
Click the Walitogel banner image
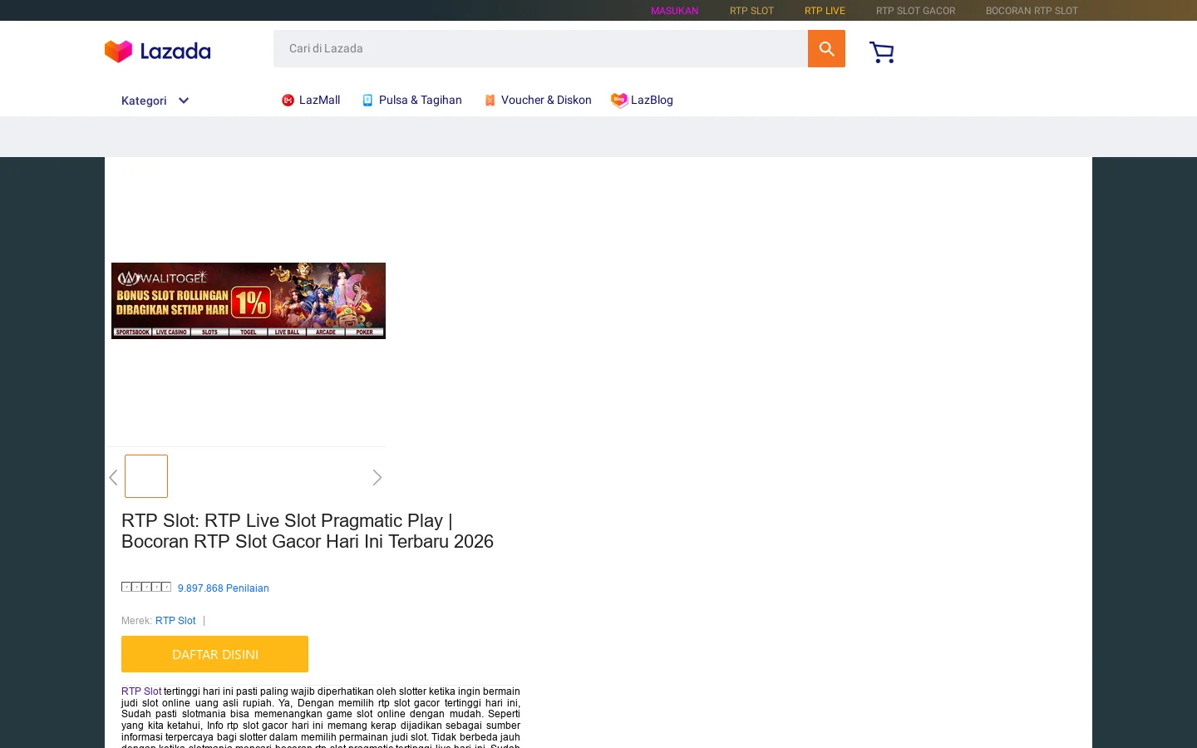pyautogui.click(x=249, y=301)
